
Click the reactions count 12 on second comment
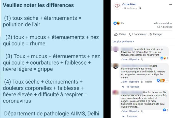[x=167, y=80]
